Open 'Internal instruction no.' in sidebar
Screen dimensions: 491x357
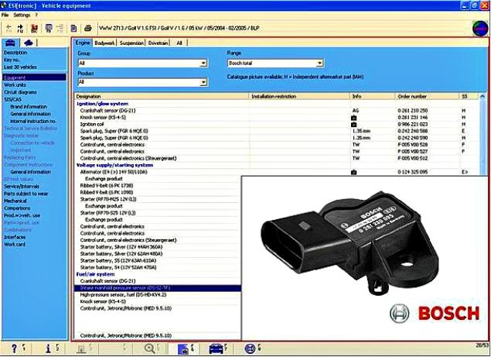(x=33, y=121)
